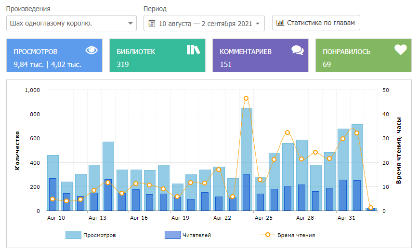Select the Библиотек stats card
This screenshot has height=251, width=418.
coord(157,56)
